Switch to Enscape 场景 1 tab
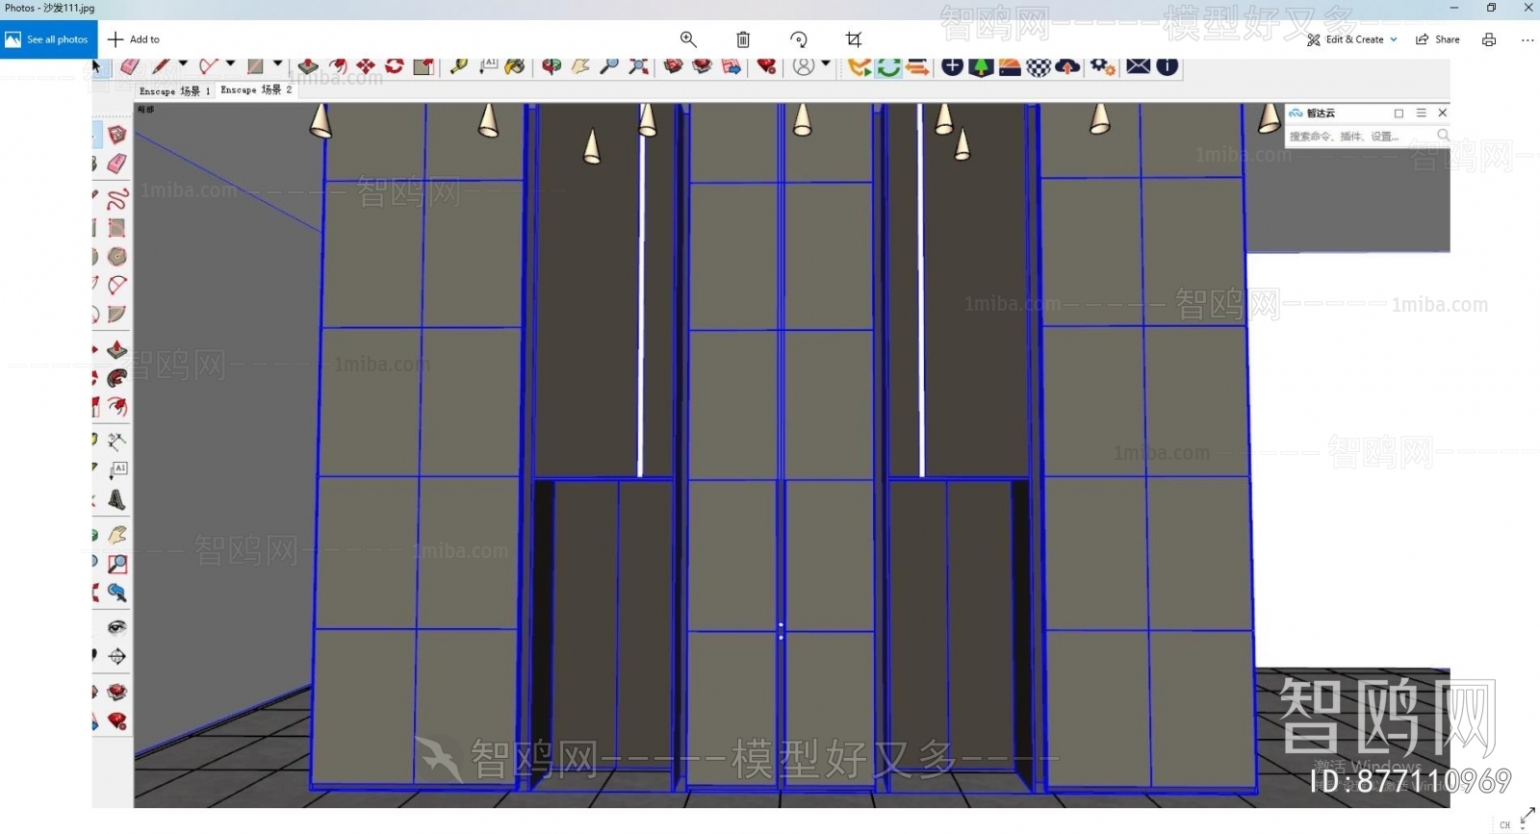This screenshot has height=834, width=1540. 174,90
